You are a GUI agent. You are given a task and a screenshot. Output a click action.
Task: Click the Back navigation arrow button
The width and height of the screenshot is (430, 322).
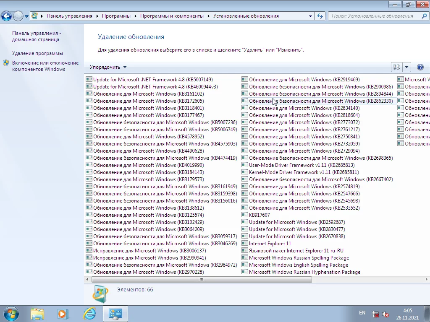tap(7, 16)
